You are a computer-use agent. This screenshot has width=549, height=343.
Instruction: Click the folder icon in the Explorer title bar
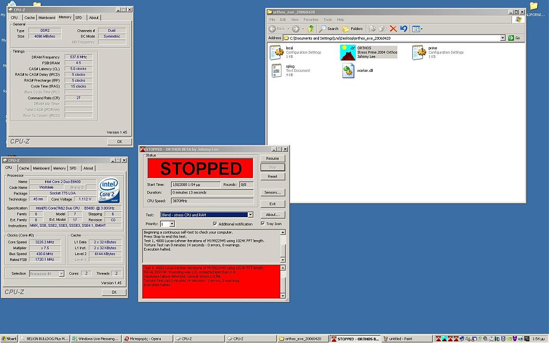click(270, 12)
